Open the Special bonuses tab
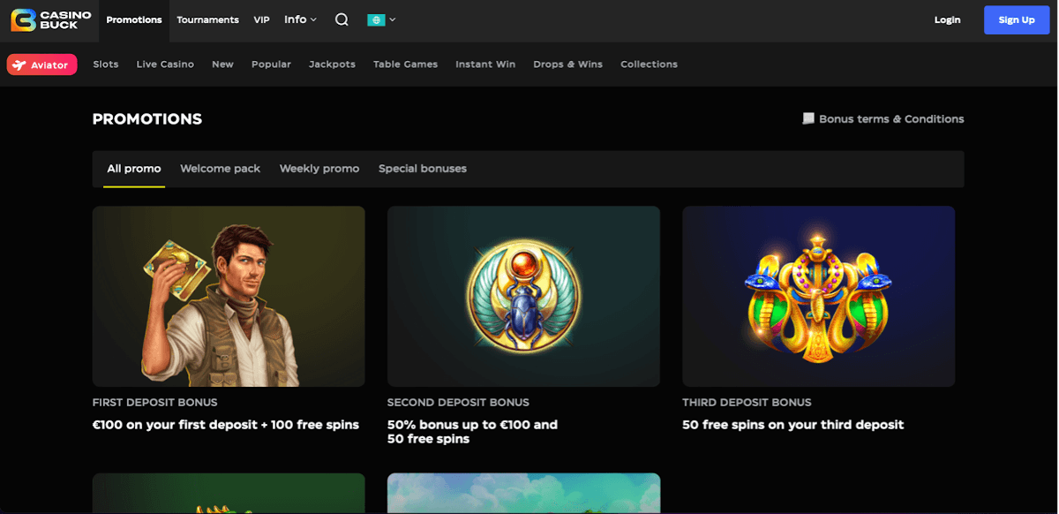The height and width of the screenshot is (514, 1059). click(x=423, y=169)
